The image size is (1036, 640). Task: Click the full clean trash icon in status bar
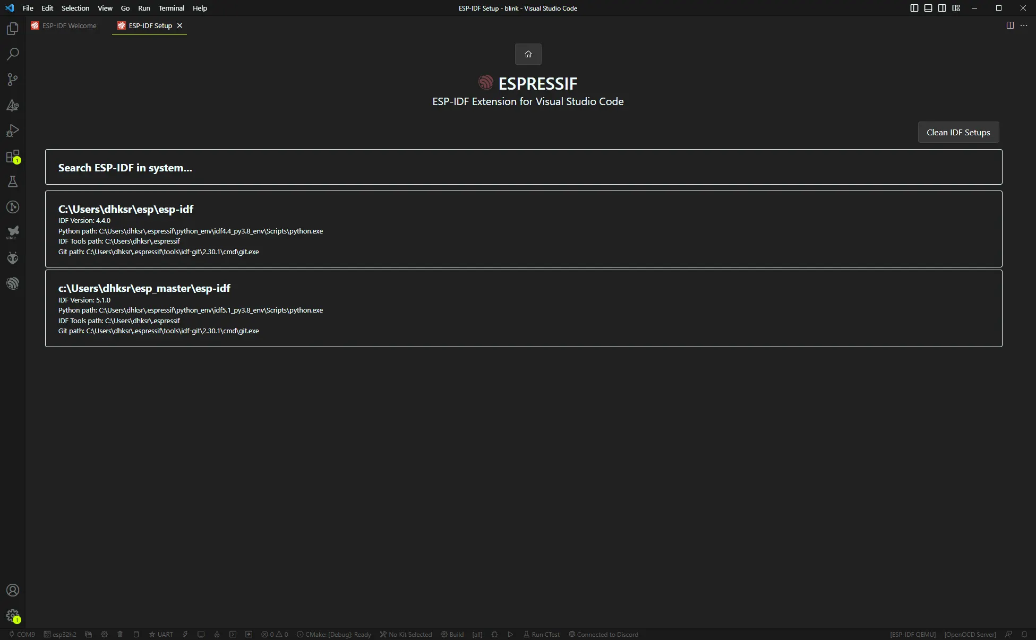pos(120,634)
